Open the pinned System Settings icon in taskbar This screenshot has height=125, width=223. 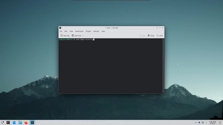[x=8, y=123]
